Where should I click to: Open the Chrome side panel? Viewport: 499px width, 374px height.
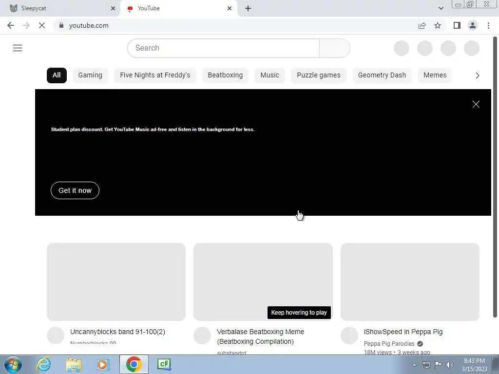pos(457,25)
